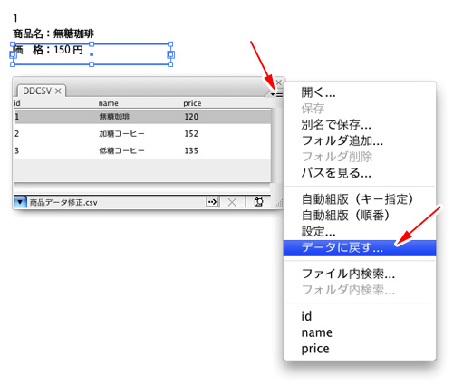Viewport: 453px width, 385px height.
Task: Click the panel resize grip at corner
Action: (x=279, y=204)
